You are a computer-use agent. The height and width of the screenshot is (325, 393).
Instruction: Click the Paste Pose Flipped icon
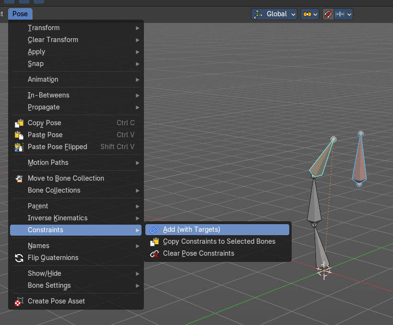[19, 147]
